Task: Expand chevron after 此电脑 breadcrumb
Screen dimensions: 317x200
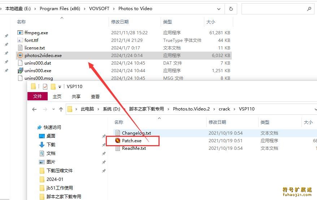Action: coord(98,109)
